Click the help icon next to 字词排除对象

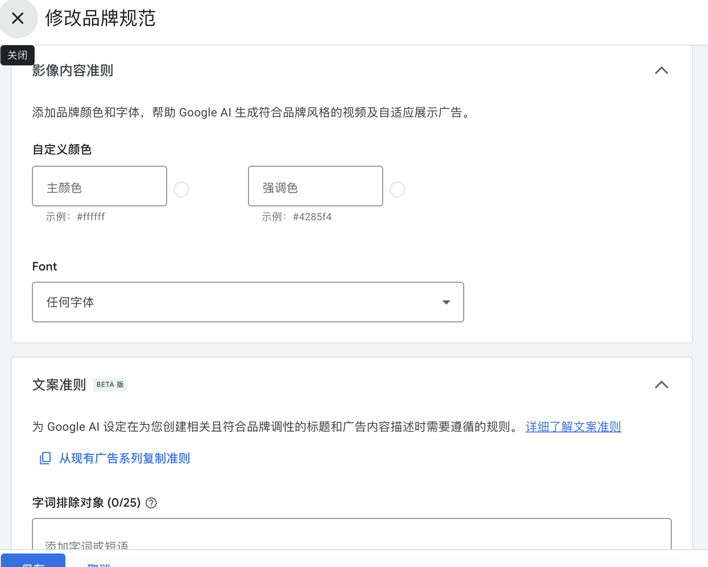[x=151, y=503]
